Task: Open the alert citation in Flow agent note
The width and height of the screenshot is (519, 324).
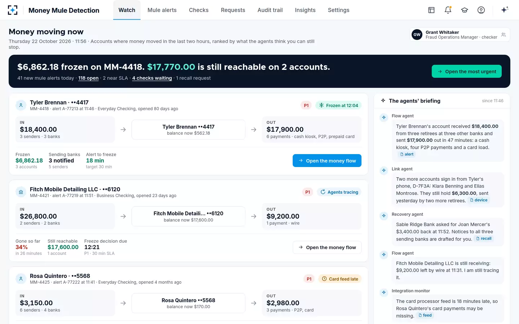Action: (x=407, y=154)
